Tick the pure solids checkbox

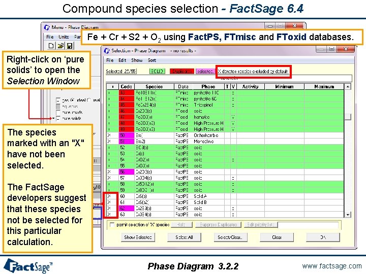point(58,119)
